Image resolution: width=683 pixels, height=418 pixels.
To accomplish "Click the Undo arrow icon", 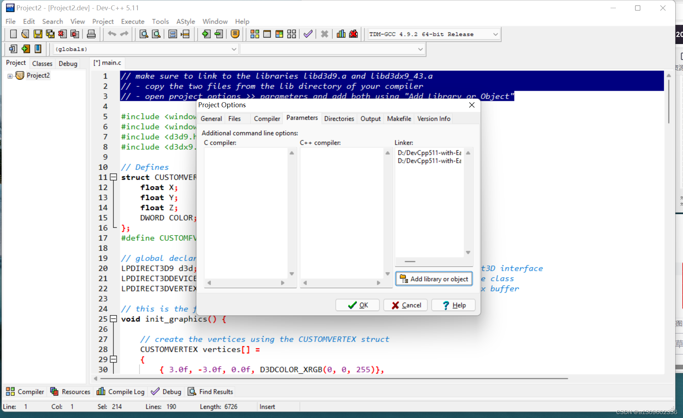I will tap(112, 34).
